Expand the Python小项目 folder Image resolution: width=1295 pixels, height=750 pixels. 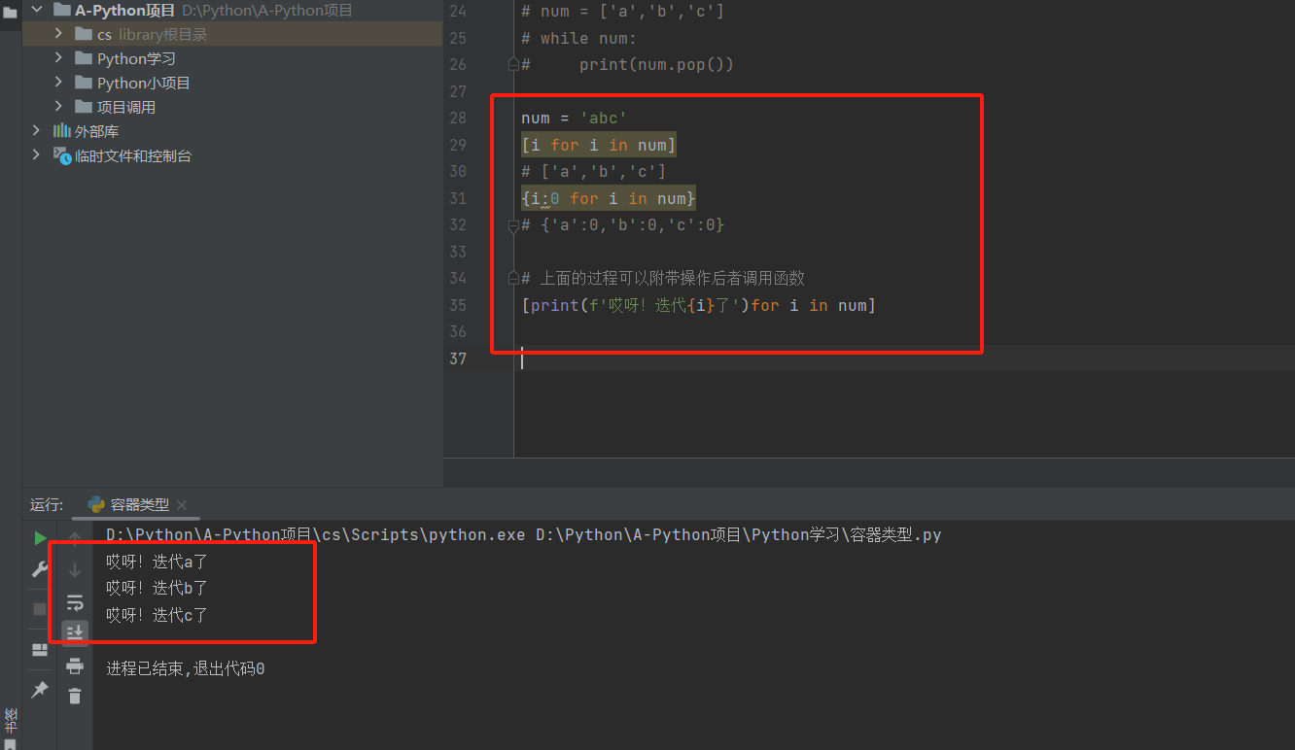[x=58, y=83]
